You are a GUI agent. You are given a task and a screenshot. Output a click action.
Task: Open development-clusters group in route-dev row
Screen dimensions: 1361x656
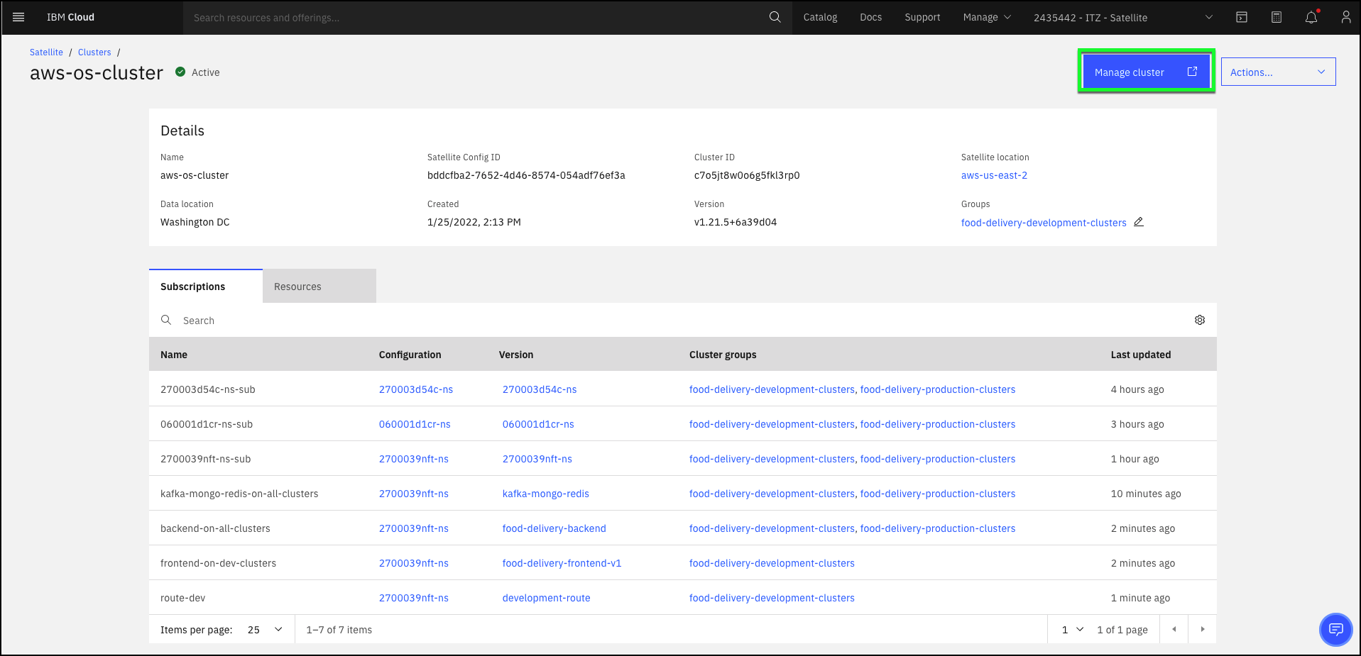(772, 598)
